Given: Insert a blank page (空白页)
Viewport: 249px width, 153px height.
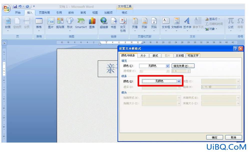Looking at the screenshot, I should pos(17,23).
